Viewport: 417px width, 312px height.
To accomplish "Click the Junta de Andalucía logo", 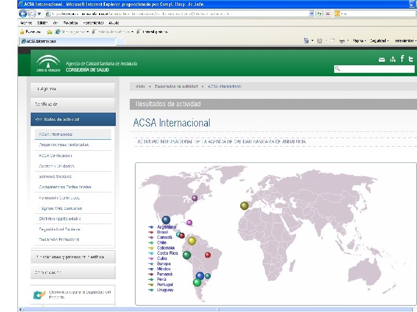I will (x=48, y=63).
